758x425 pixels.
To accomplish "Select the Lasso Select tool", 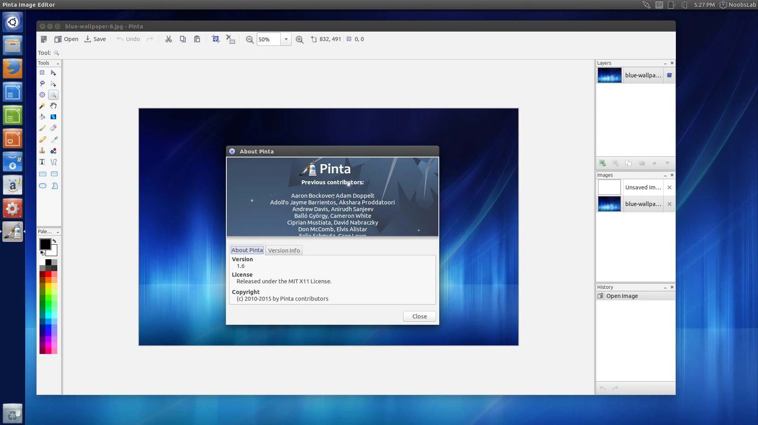I will [42, 84].
